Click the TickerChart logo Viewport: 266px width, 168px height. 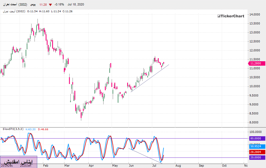231,16
